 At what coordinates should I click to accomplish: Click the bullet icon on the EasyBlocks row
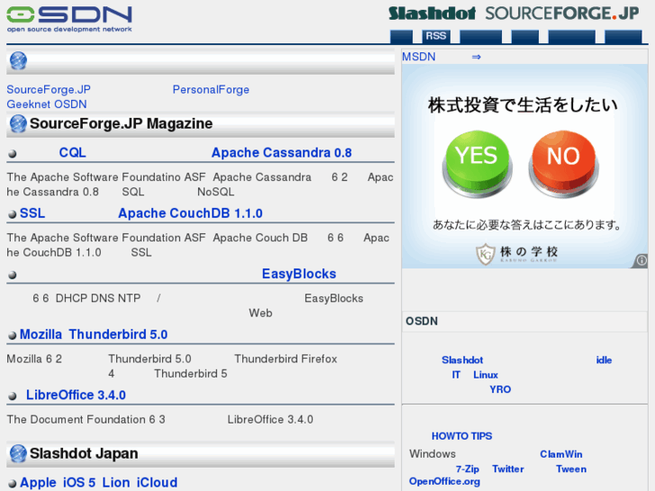pos(13,275)
